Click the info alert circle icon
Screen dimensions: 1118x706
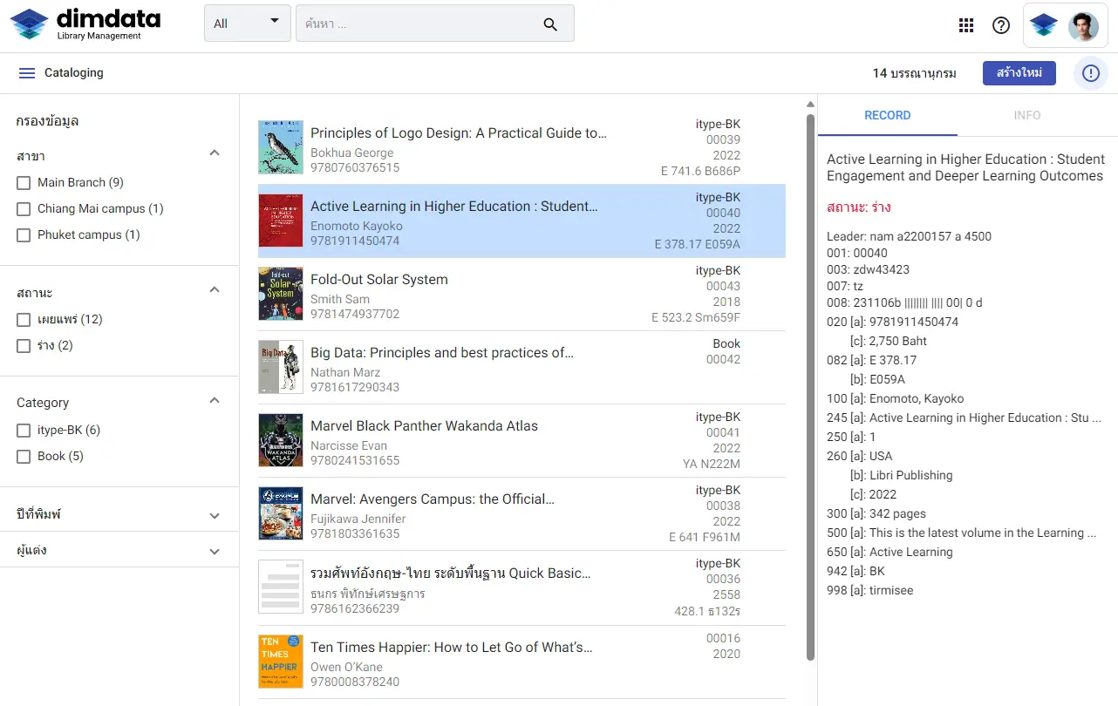tap(1091, 73)
